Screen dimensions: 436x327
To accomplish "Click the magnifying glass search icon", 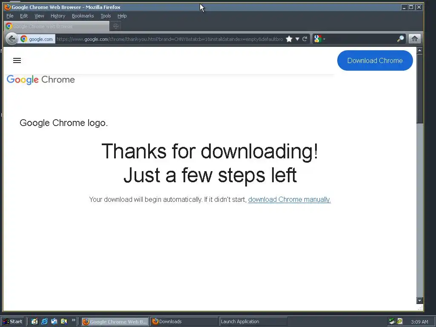I will (x=400, y=39).
